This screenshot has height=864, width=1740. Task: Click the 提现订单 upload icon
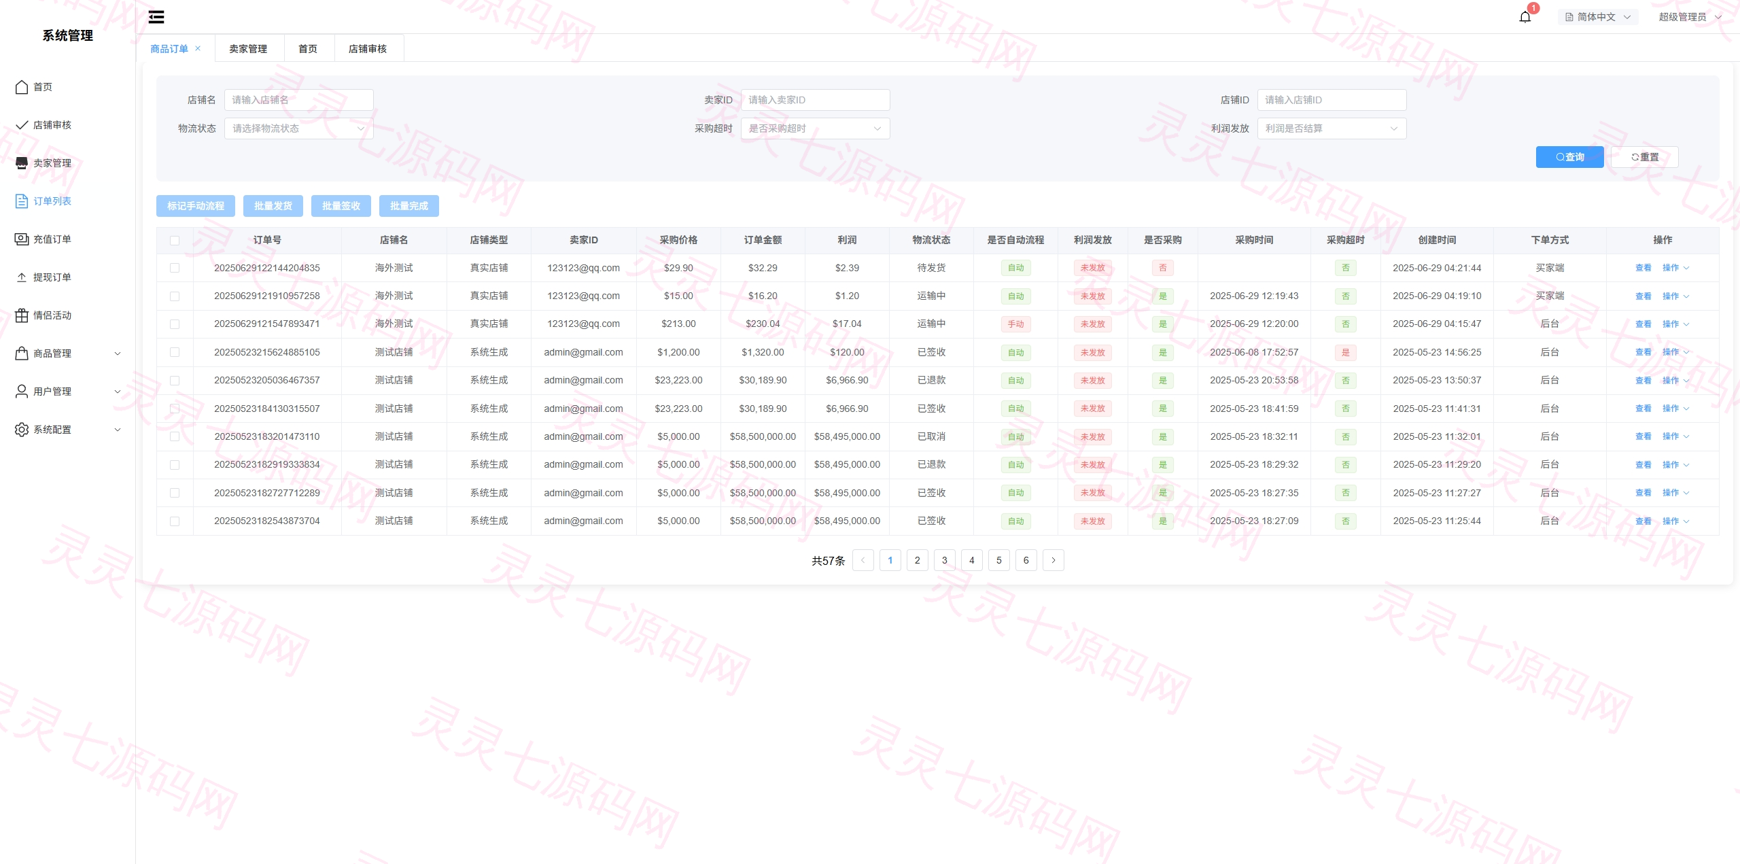pos(22,277)
